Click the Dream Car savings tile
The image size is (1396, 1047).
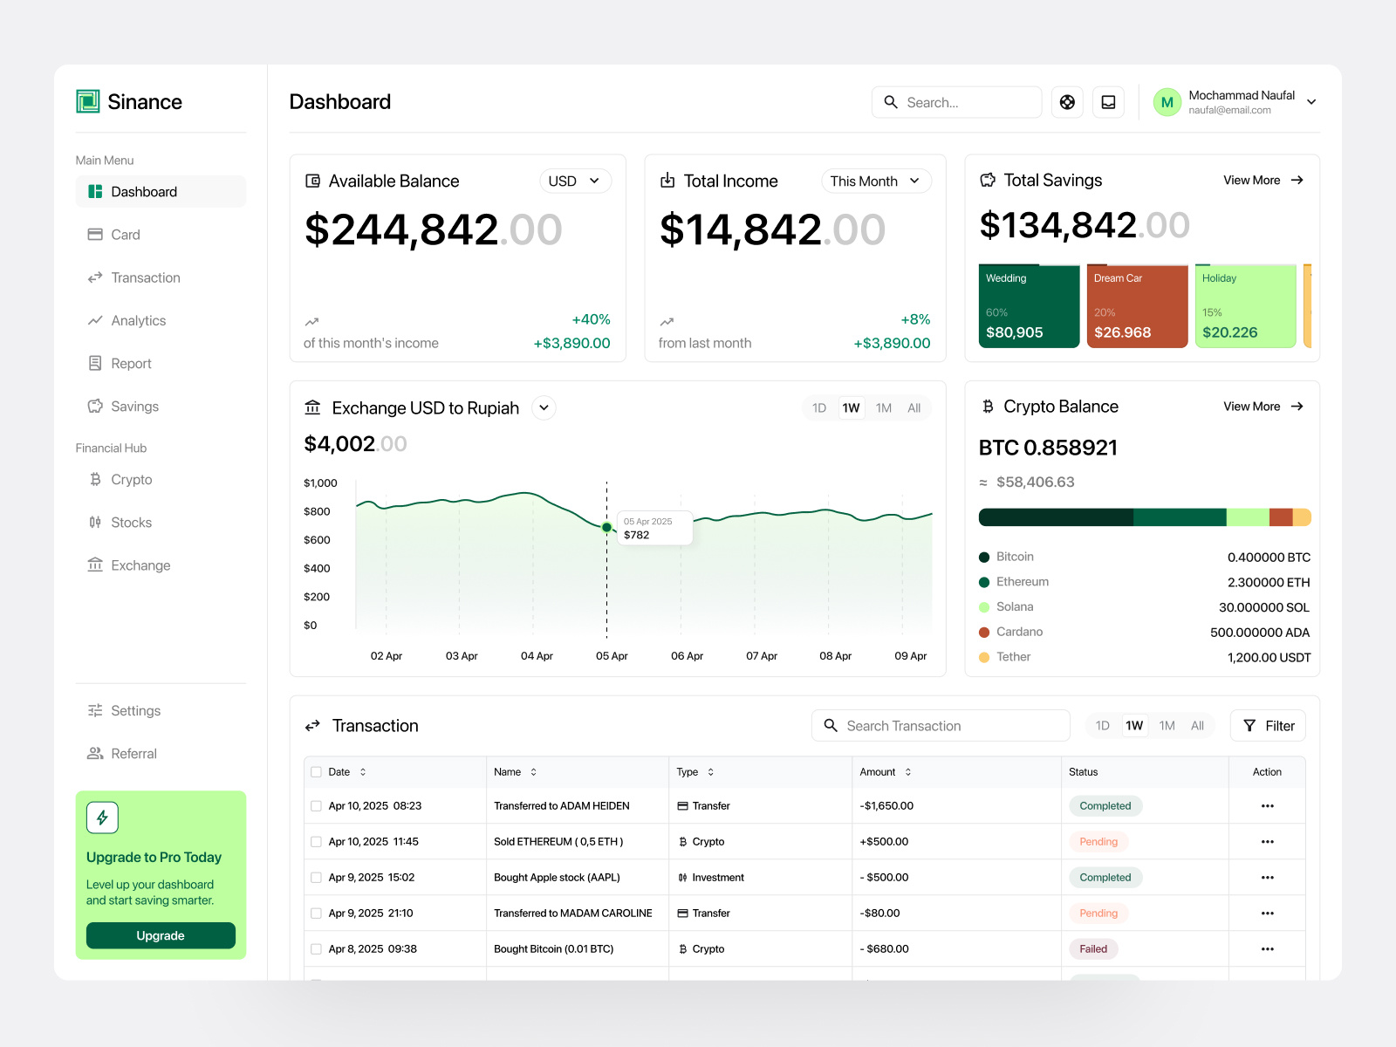(1137, 305)
